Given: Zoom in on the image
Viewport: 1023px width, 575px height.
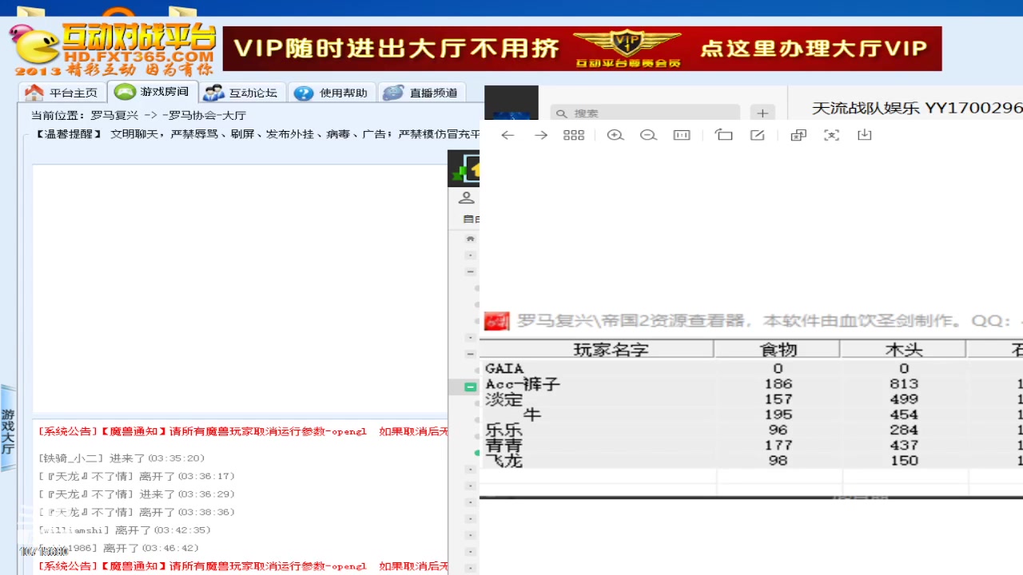Looking at the screenshot, I should point(615,135).
